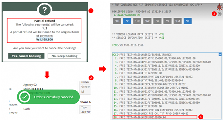Viewport: 223px width, 121px height.
Task: Select the *SI service information button
Action: 167,21
